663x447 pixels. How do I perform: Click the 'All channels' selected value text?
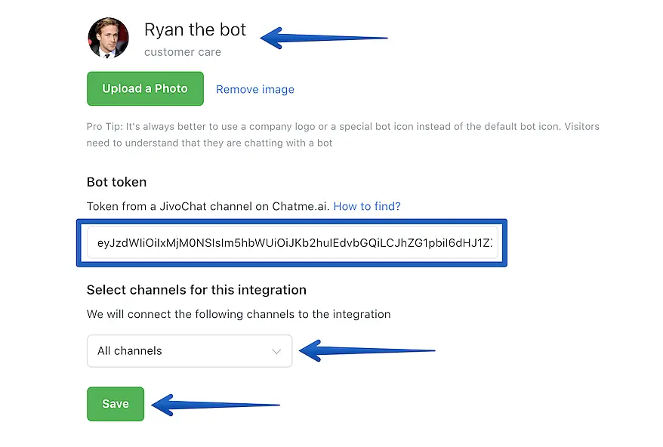[130, 351]
